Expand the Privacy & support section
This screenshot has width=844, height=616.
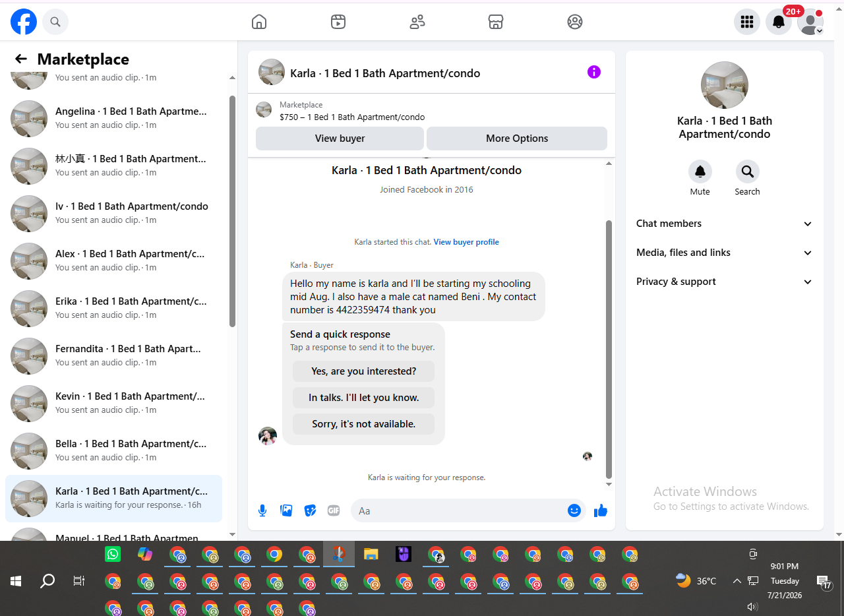(724, 282)
